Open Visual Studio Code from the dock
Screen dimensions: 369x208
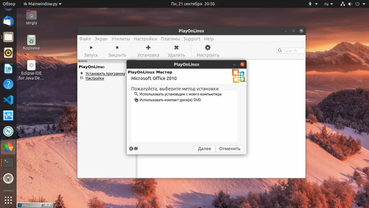(x=8, y=100)
